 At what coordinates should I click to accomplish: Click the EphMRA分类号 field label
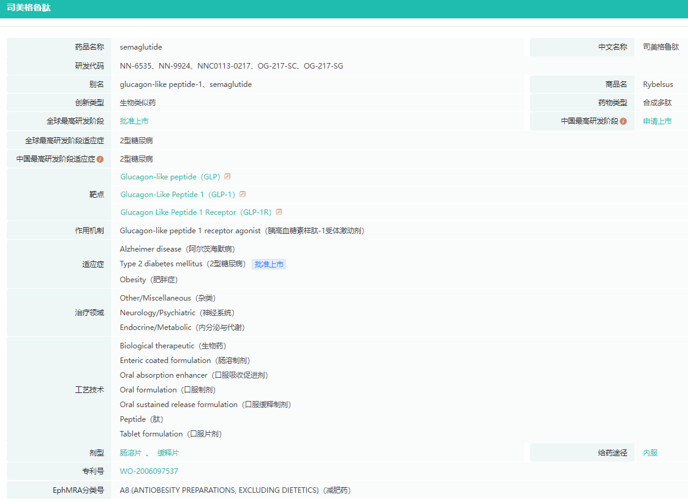tap(78, 490)
